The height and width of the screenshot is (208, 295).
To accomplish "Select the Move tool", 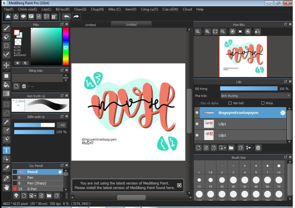I will tap(6, 65).
